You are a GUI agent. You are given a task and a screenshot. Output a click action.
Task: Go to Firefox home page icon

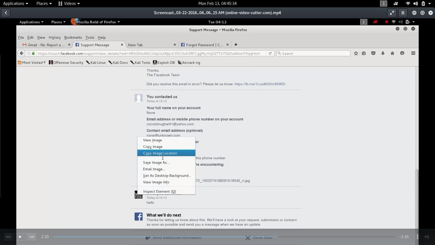(392, 53)
